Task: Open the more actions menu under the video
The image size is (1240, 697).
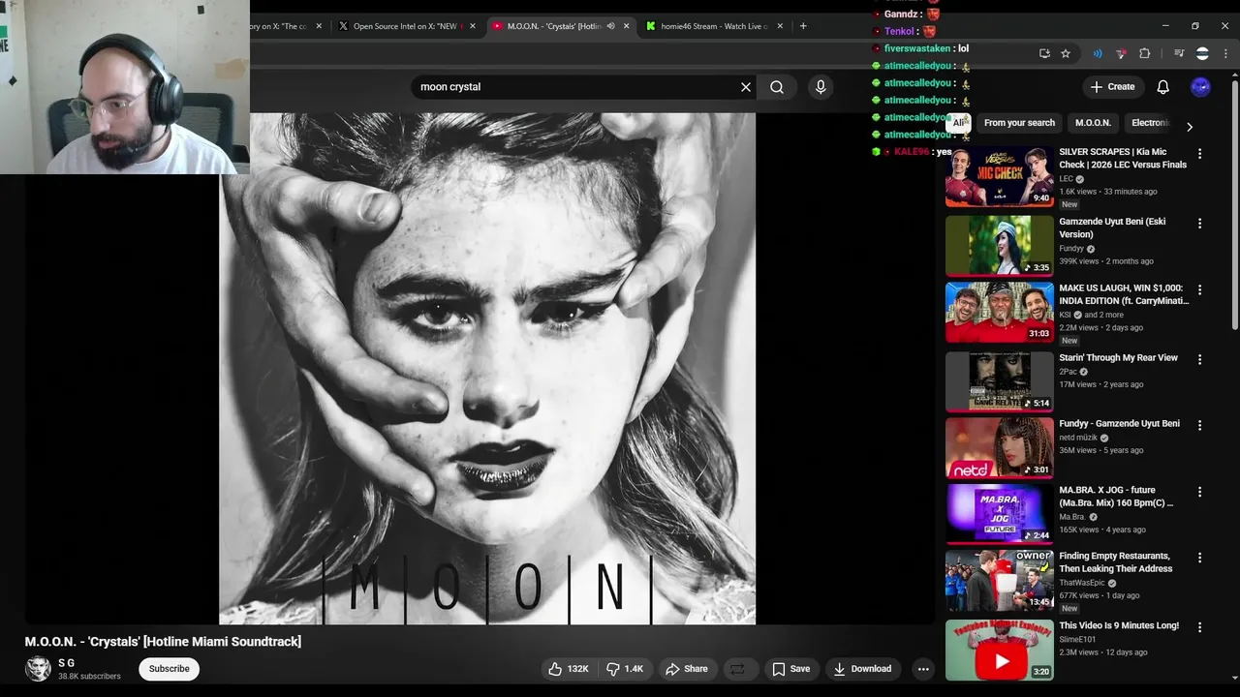Action: pyautogui.click(x=923, y=669)
